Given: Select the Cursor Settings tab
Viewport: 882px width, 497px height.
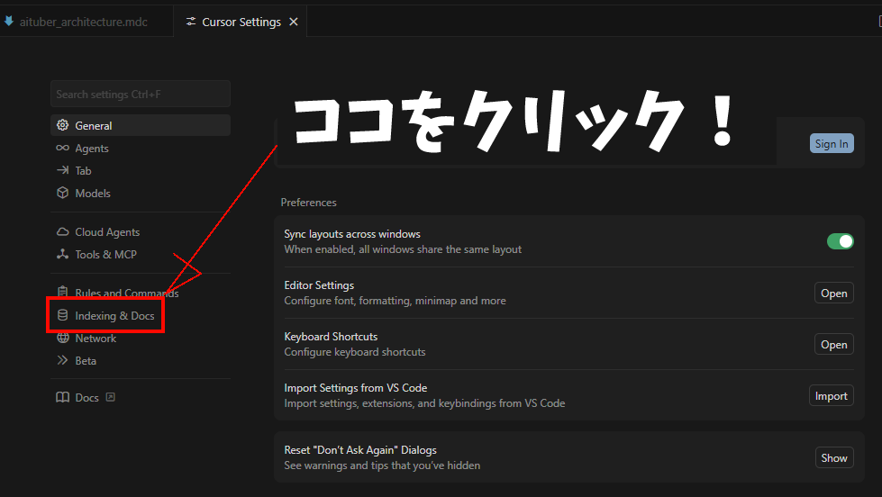Looking at the screenshot, I should [241, 22].
